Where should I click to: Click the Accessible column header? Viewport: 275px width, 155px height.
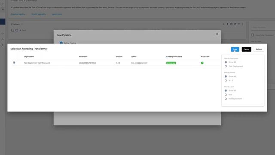click(205, 56)
